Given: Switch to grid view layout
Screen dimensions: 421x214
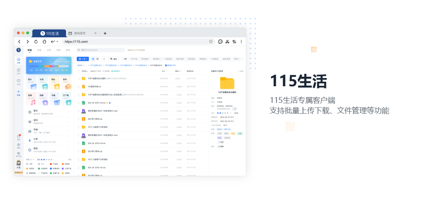Looking at the screenshot, I should point(98,59).
